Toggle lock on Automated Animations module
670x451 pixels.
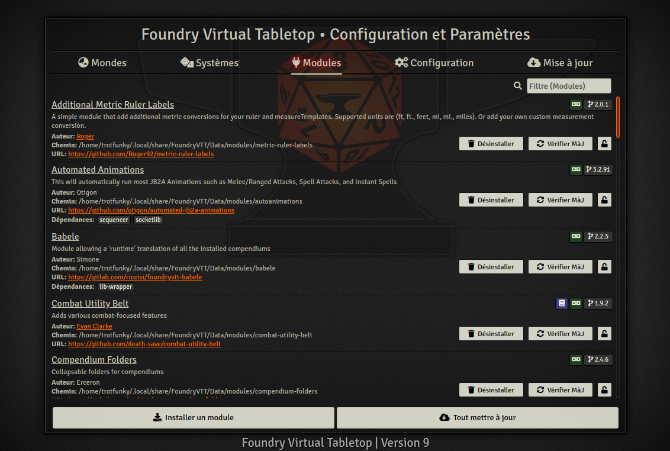click(x=604, y=200)
